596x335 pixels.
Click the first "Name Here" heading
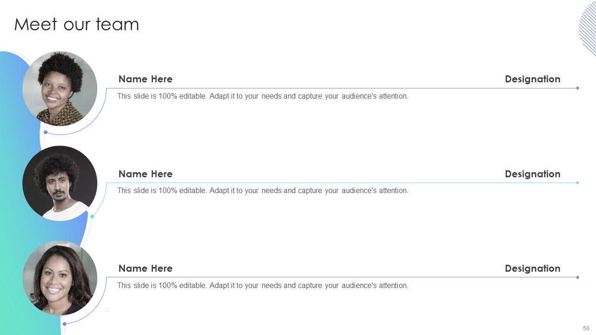(145, 79)
